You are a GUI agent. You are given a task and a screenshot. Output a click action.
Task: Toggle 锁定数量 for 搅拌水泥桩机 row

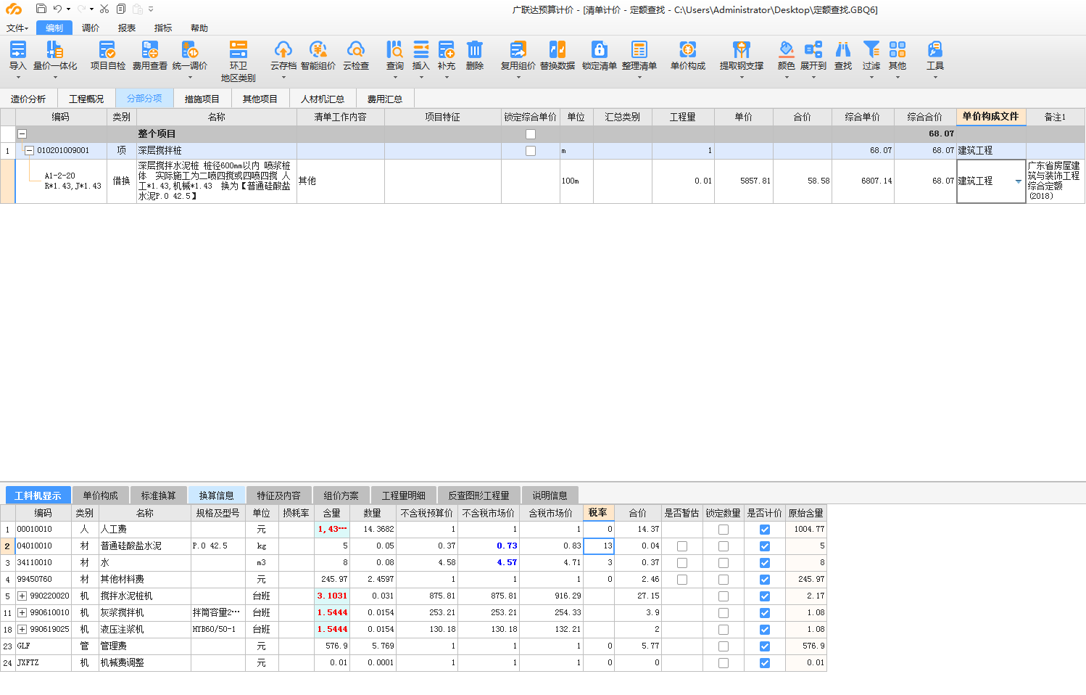click(724, 596)
